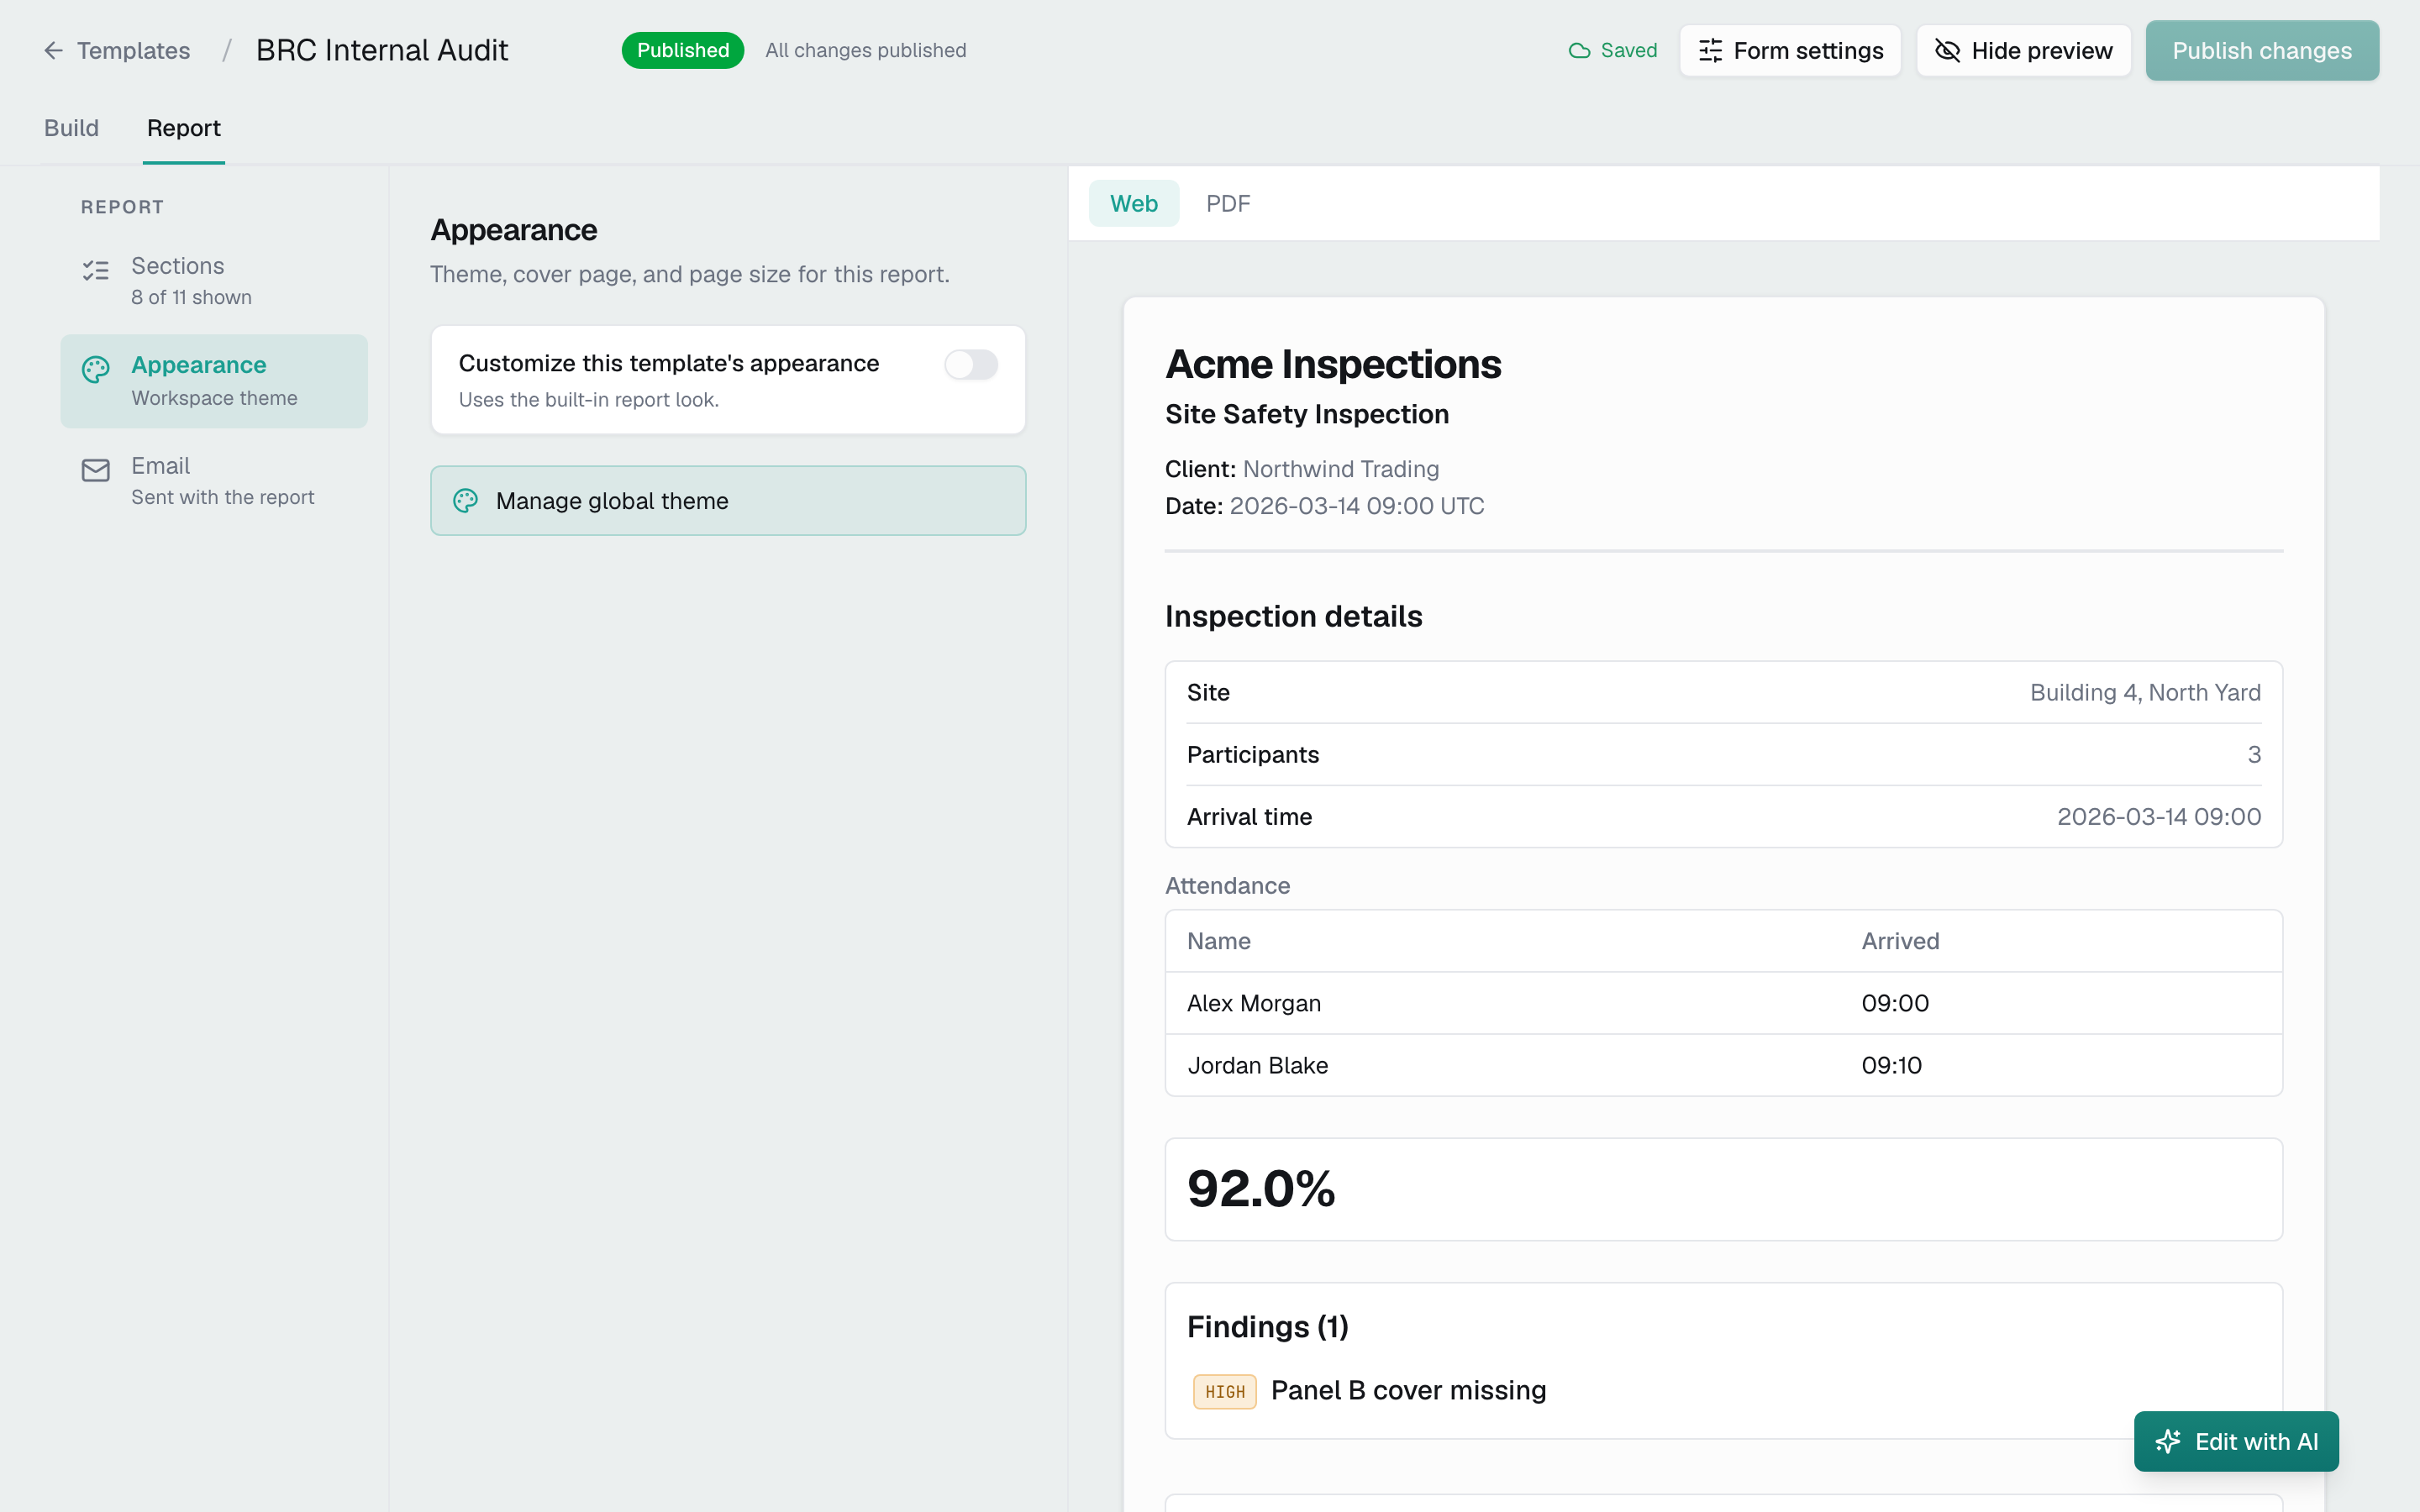Image resolution: width=2420 pixels, height=1512 pixels.
Task: Click the Saved cloud icon
Action: click(x=1579, y=50)
